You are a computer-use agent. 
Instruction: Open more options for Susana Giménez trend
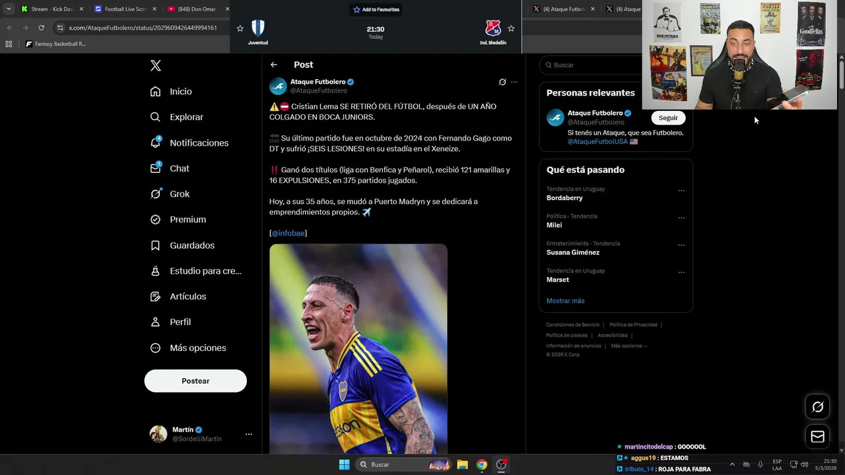(681, 245)
